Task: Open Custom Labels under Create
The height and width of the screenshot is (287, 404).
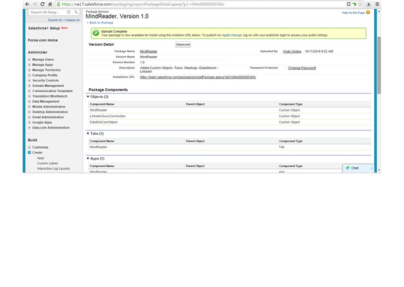Action: tap(48, 163)
